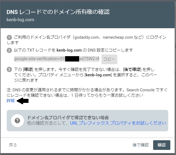The image size is (176, 155).
Task: Go back with the 戻る button
Action: [13, 145]
